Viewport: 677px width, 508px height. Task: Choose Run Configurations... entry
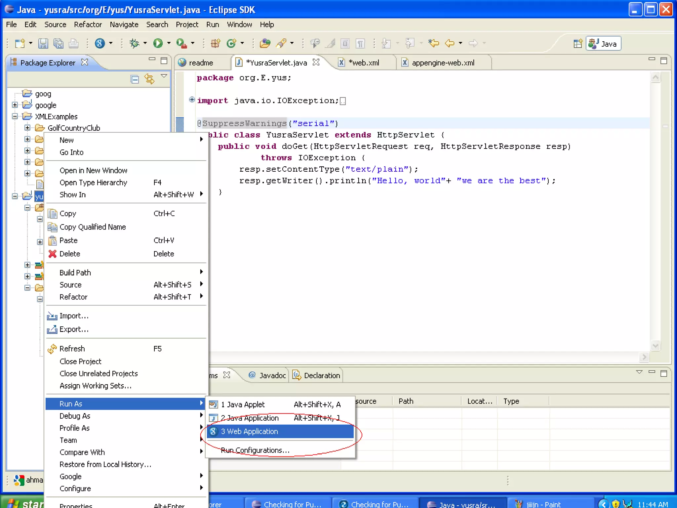point(255,450)
